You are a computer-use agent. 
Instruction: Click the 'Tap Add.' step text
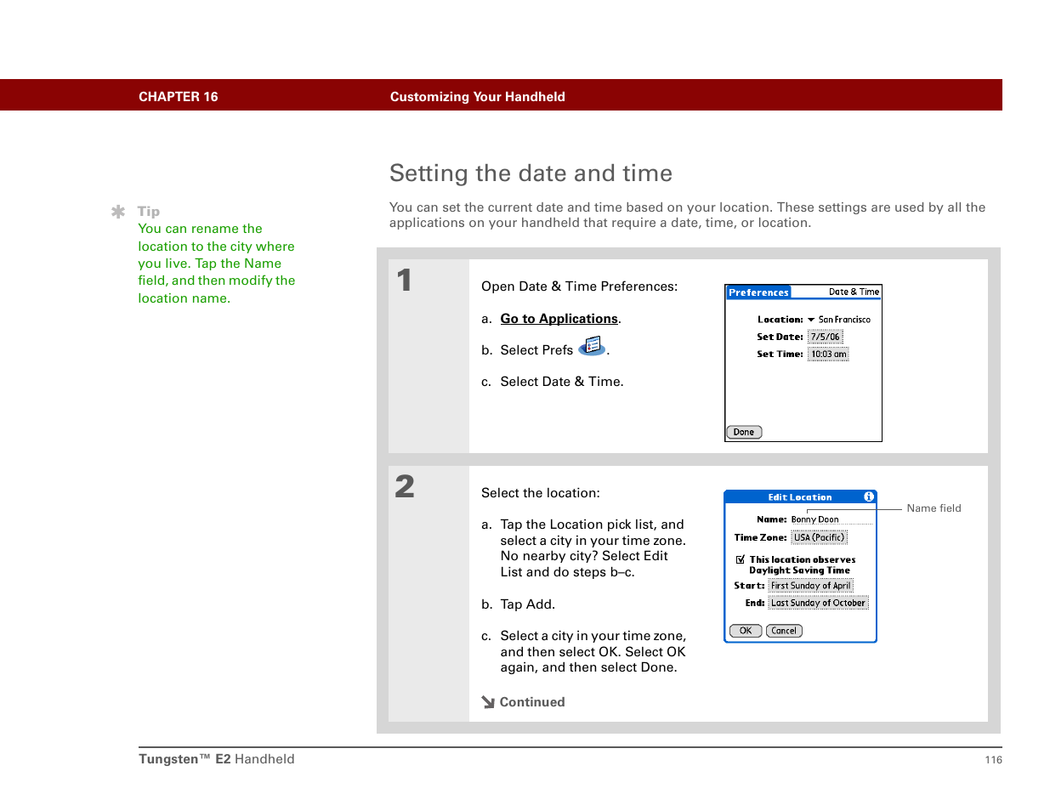(x=527, y=604)
